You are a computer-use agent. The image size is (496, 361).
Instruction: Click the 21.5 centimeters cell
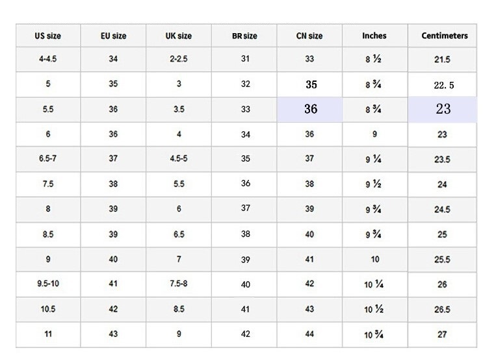tap(442, 59)
